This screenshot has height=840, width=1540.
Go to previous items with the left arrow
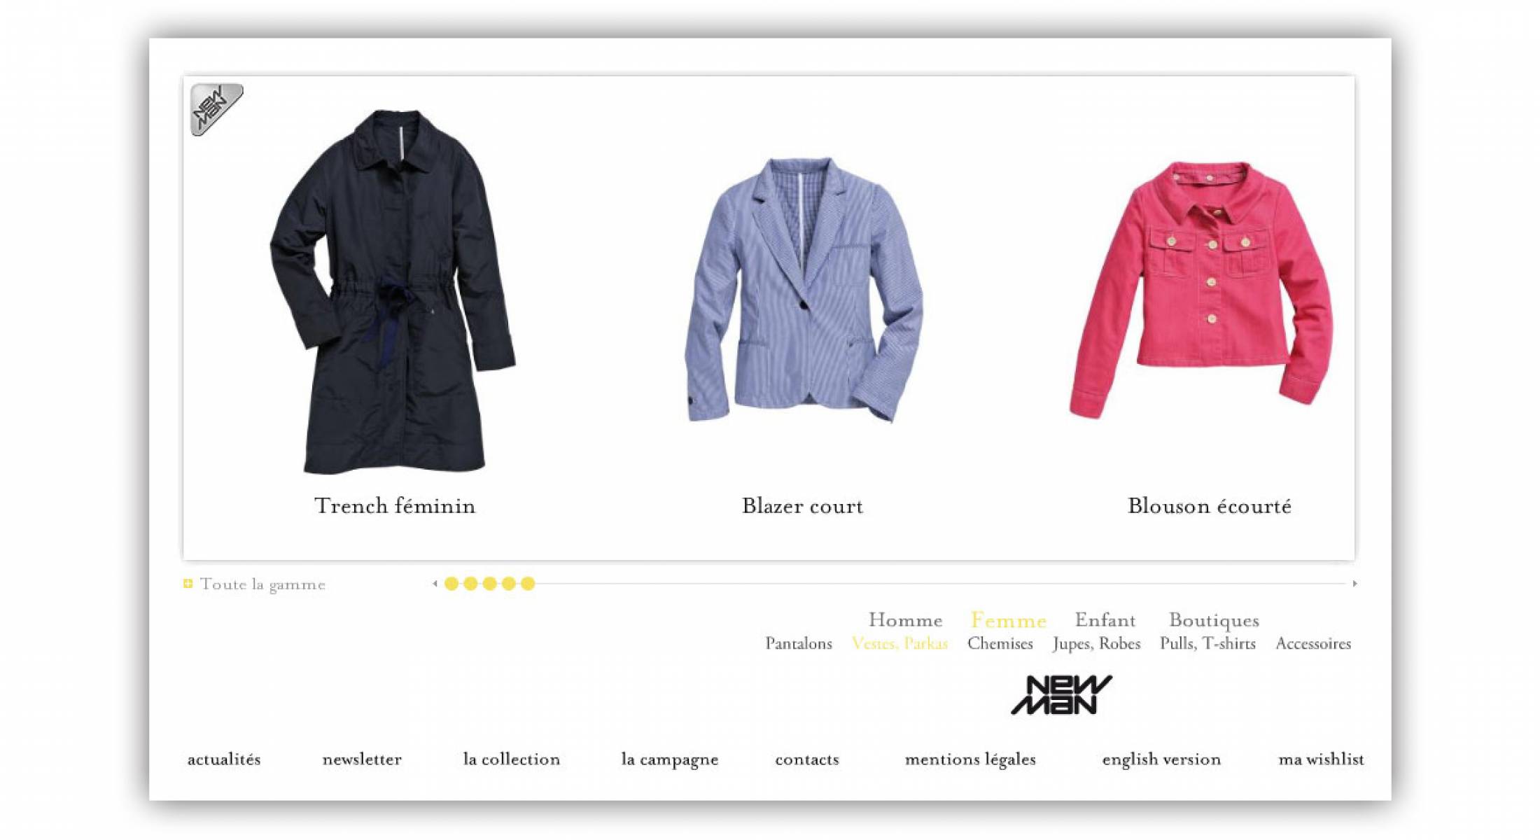[435, 584]
